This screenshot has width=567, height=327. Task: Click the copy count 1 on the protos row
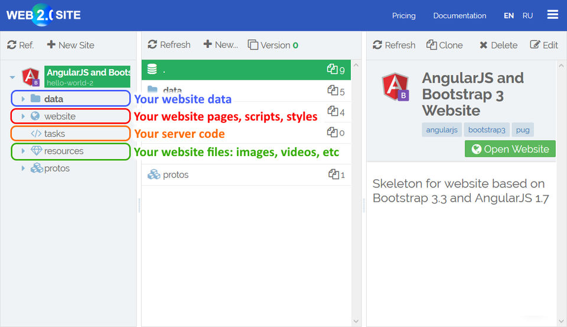336,174
